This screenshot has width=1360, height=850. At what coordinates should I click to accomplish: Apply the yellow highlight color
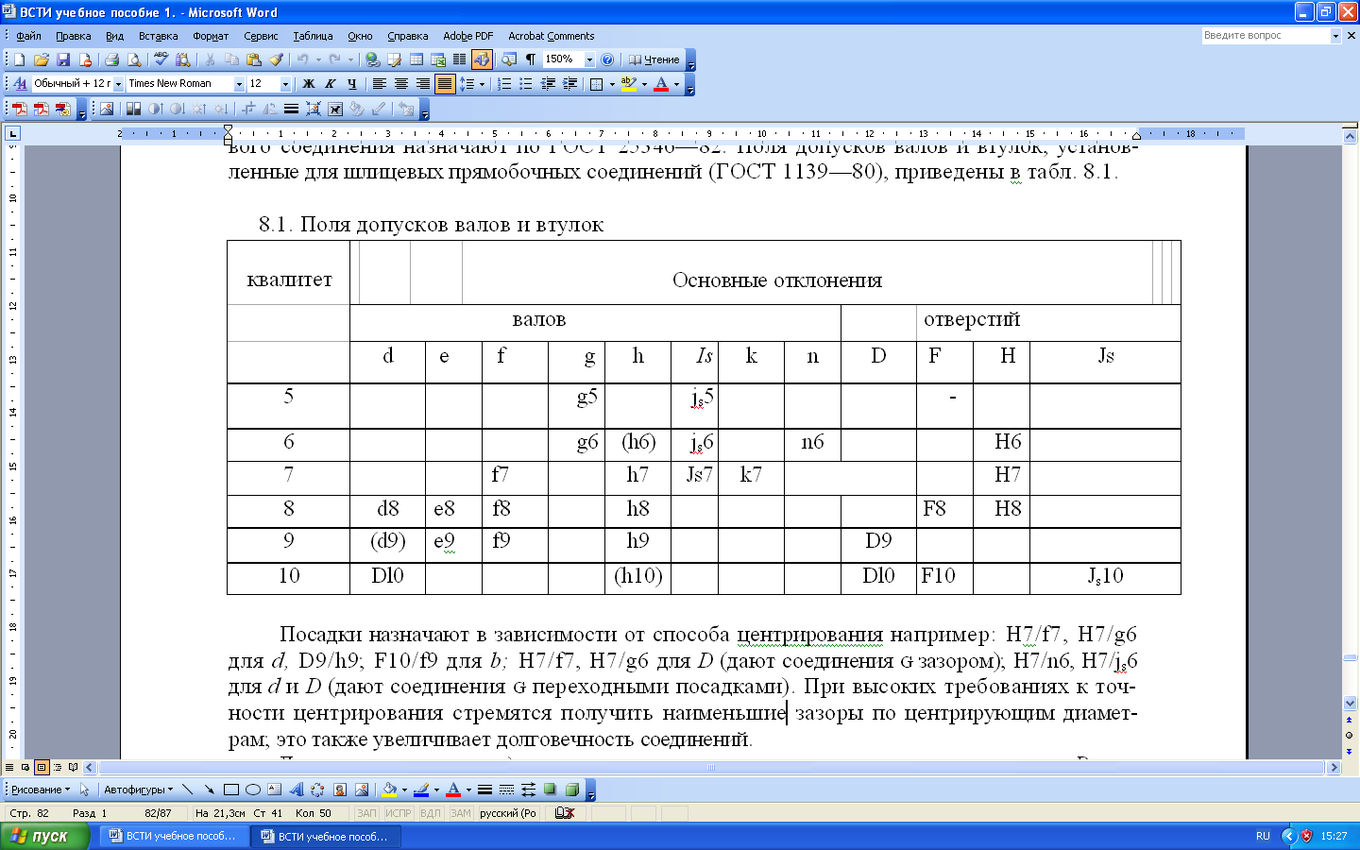[x=629, y=84]
